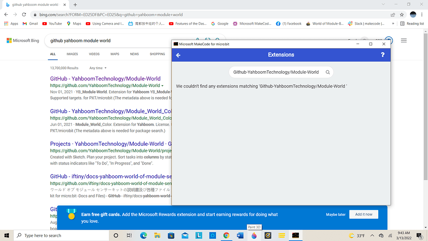Switch to SHOPPING tab

[x=157, y=54]
